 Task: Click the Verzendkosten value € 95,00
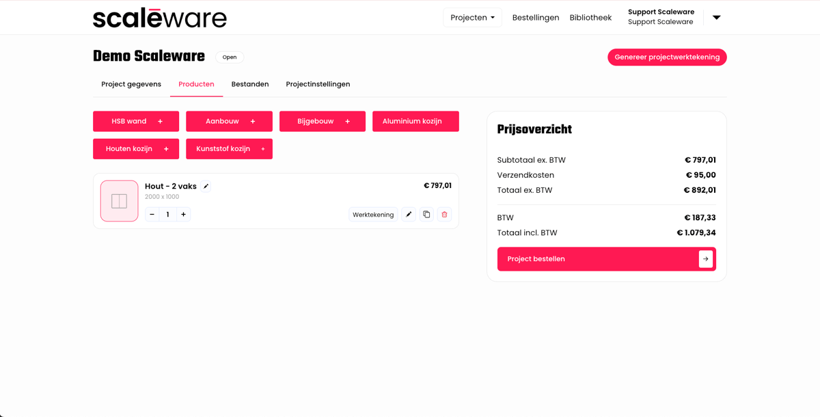click(x=700, y=175)
